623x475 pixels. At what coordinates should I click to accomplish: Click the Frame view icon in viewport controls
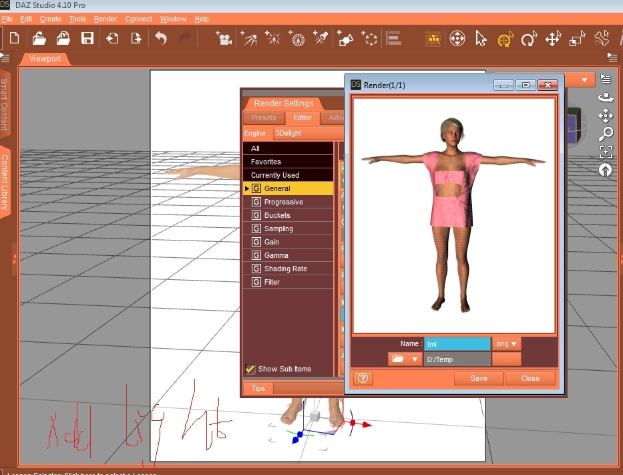pyautogui.click(x=606, y=151)
